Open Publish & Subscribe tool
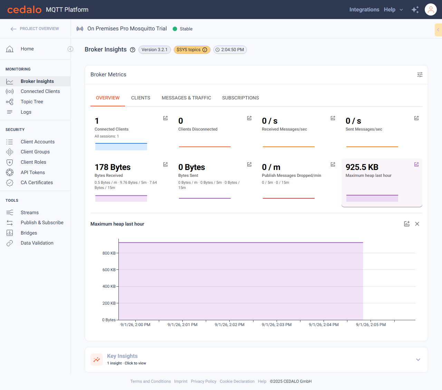This screenshot has width=442, height=390. click(35, 223)
